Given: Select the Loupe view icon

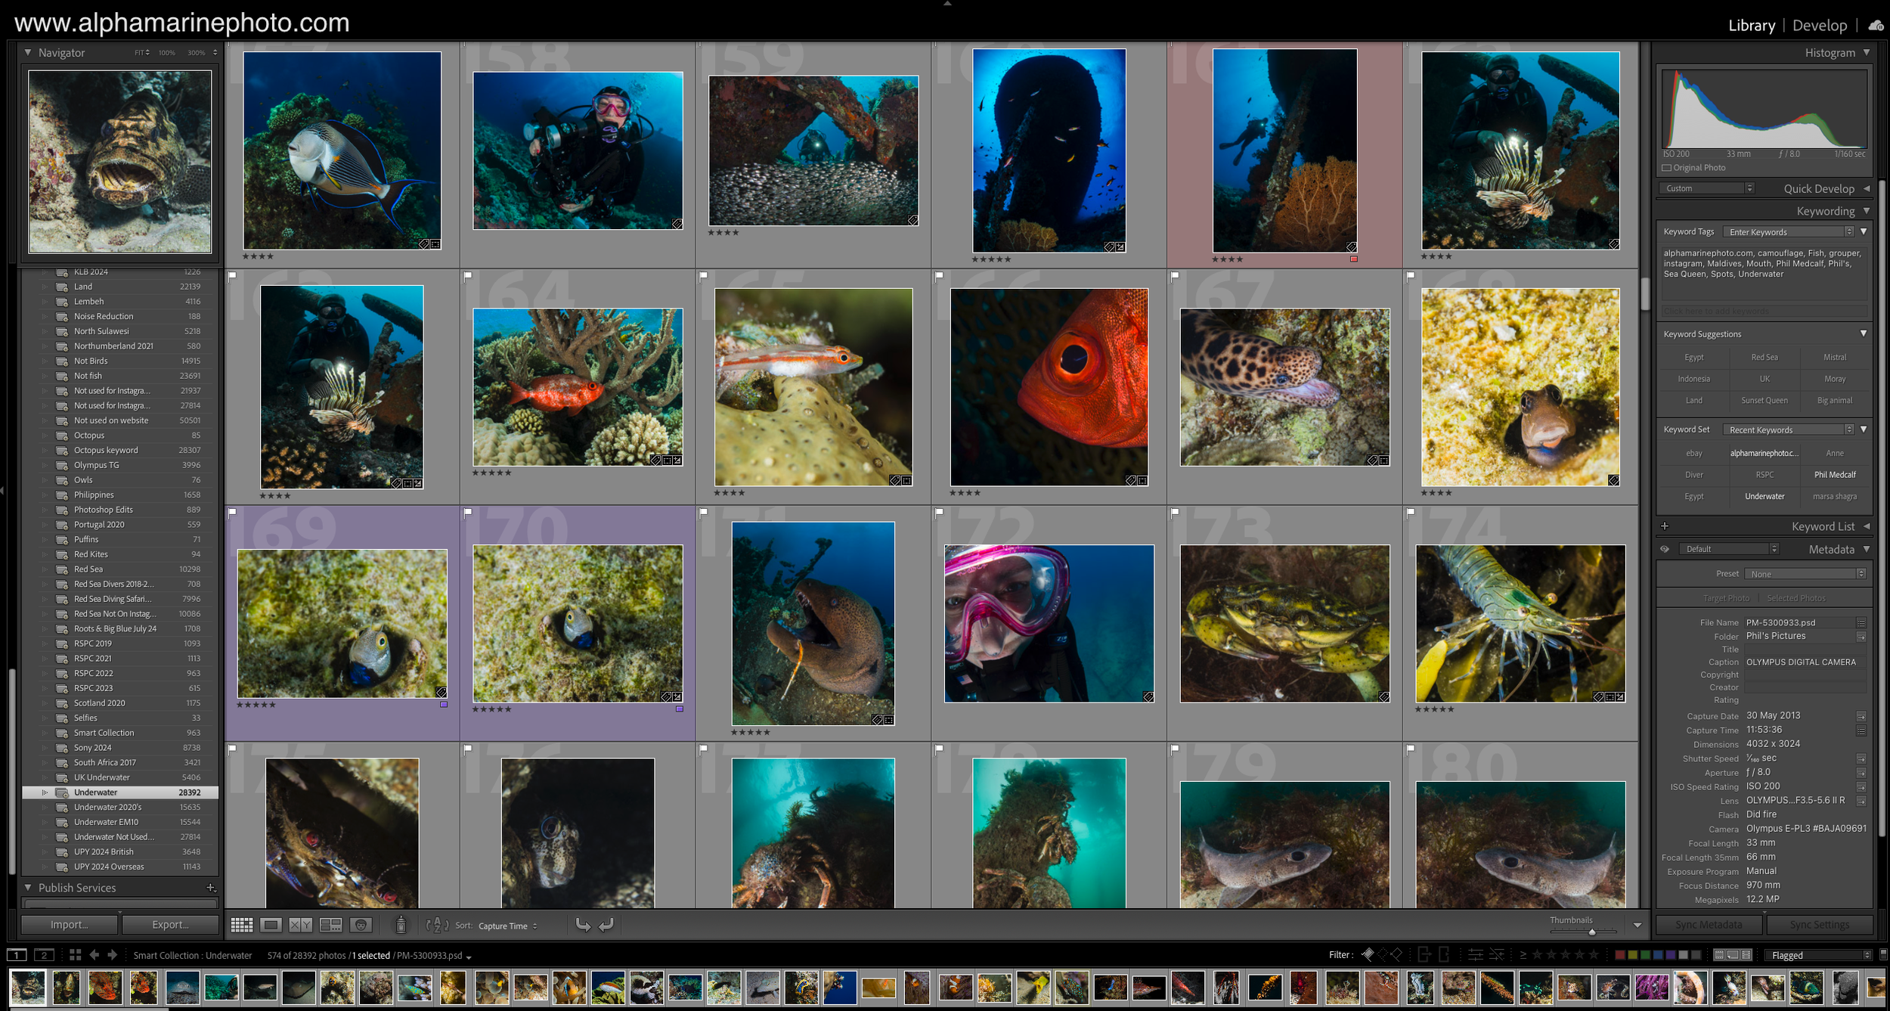Looking at the screenshot, I should tap(270, 925).
